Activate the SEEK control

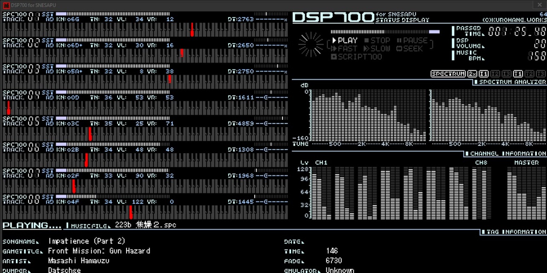point(410,49)
